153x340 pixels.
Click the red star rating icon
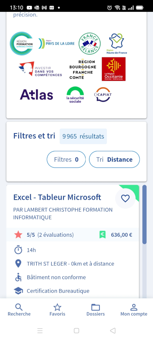[18, 234]
